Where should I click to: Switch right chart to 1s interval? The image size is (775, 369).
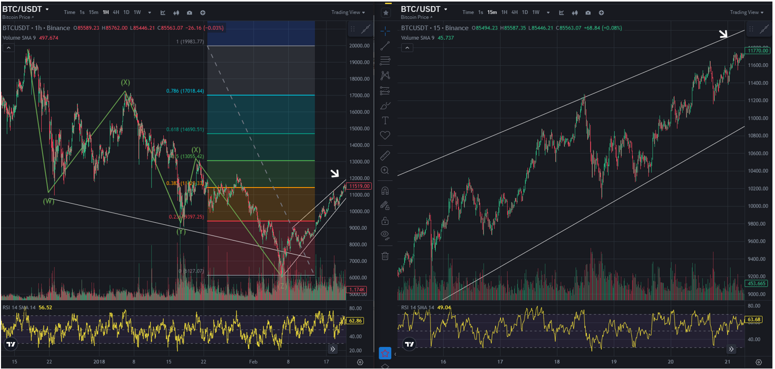pyautogui.click(x=480, y=12)
